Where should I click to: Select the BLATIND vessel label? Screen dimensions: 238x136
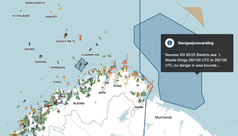(x=79, y=104)
